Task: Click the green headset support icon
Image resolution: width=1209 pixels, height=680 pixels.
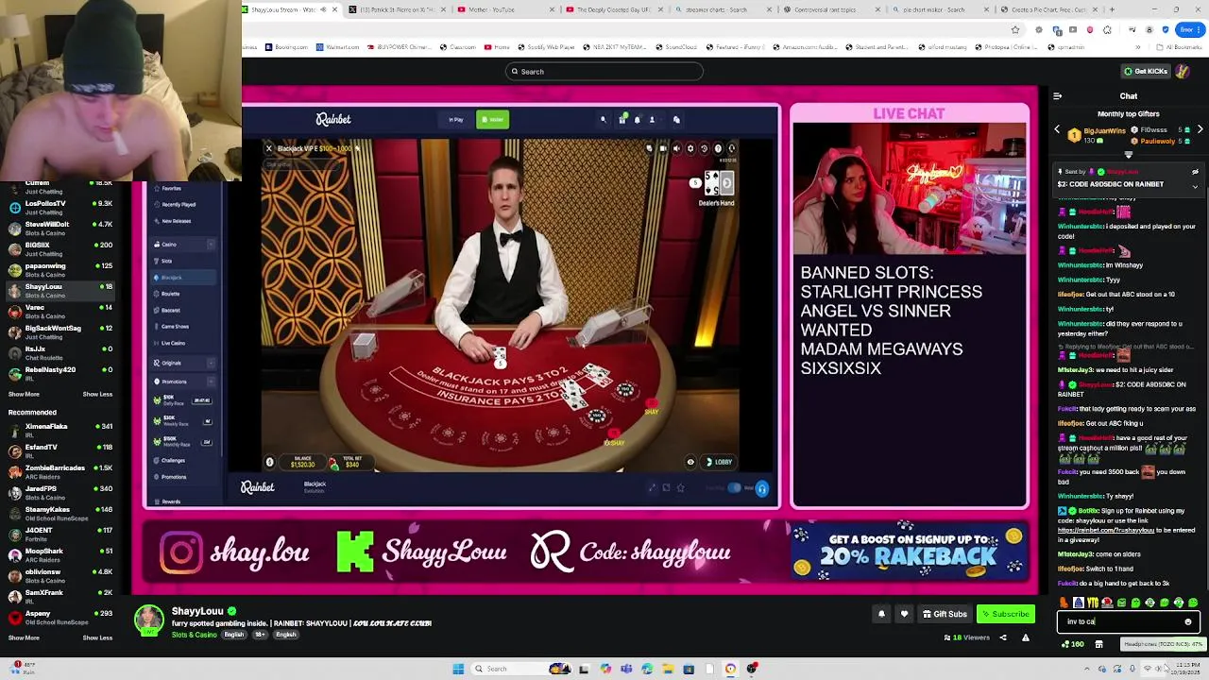Action: tap(761, 488)
